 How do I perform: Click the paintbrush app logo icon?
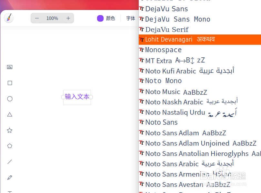[9, 18]
